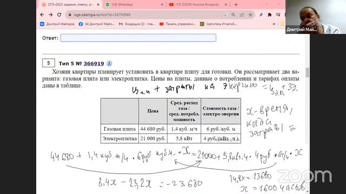346x194 pixels.
Task: Open the Святитель Игнатий bookmark
Action: 218,24
